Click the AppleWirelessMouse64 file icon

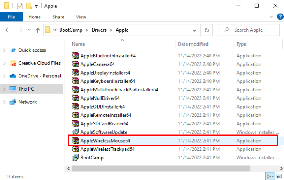coord(76,140)
